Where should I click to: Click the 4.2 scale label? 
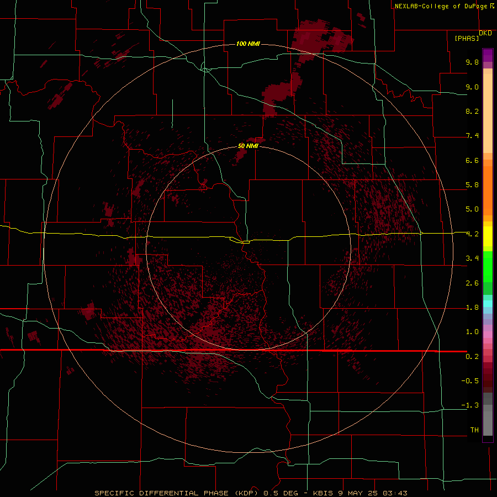(x=472, y=234)
